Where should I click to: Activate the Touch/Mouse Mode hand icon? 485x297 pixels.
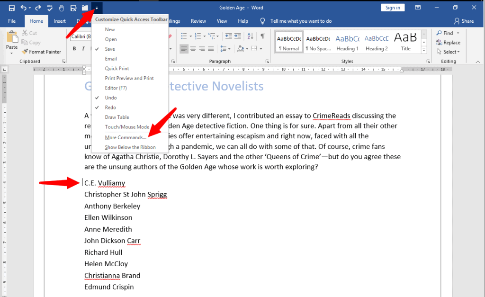(61, 8)
